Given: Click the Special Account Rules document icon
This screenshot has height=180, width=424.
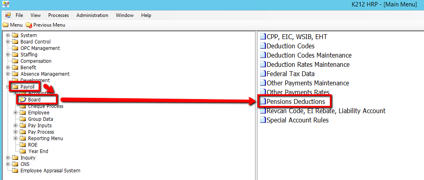Looking at the screenshot, I should point(263,120).
